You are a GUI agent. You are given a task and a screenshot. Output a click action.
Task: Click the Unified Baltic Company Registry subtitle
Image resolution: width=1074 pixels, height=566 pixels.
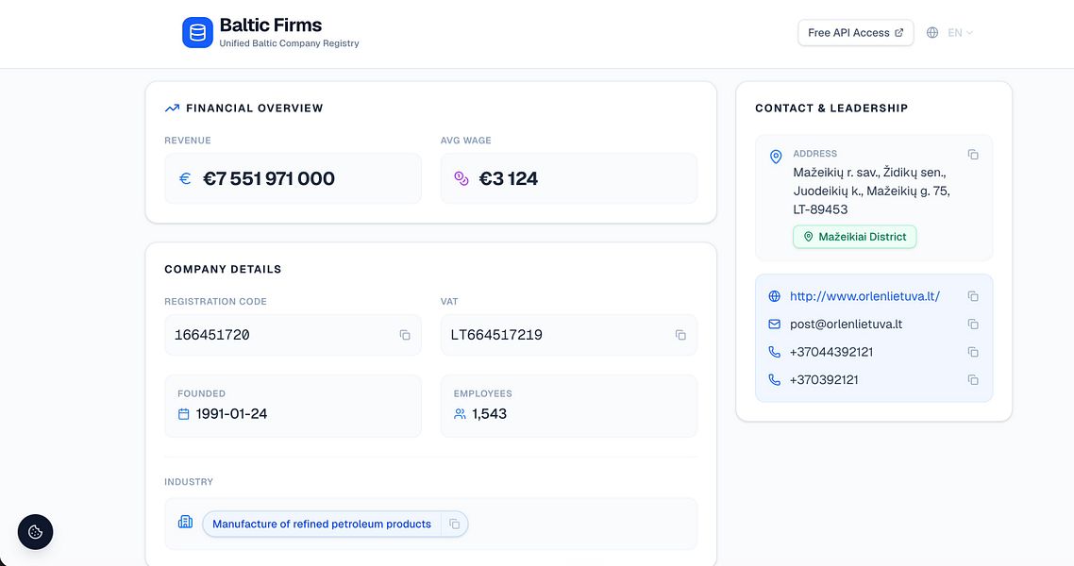289,43
